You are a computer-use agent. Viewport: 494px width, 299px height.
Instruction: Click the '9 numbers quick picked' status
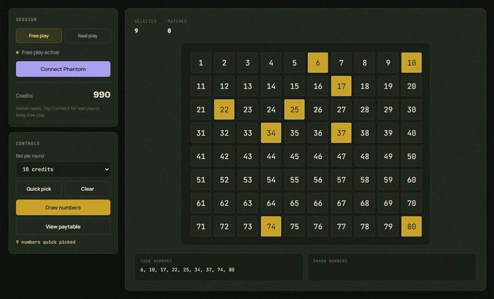coord(46,242)
